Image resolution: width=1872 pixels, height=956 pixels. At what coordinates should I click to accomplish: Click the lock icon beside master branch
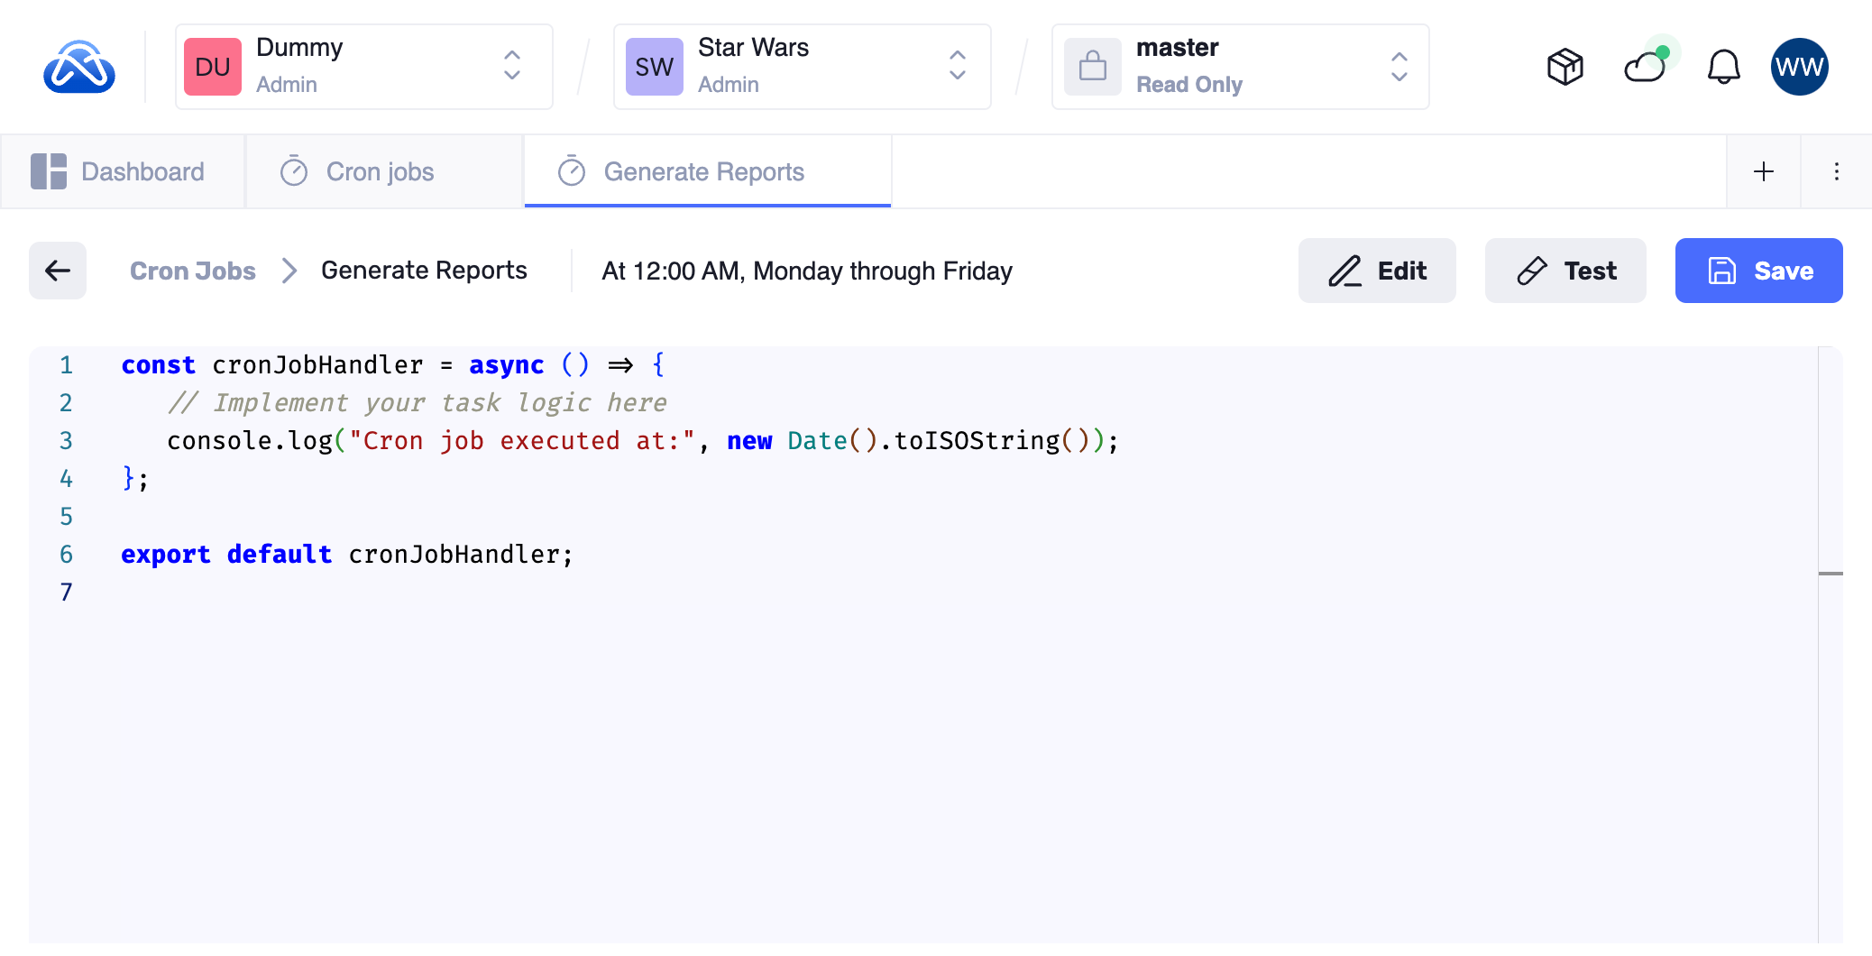1093,67
